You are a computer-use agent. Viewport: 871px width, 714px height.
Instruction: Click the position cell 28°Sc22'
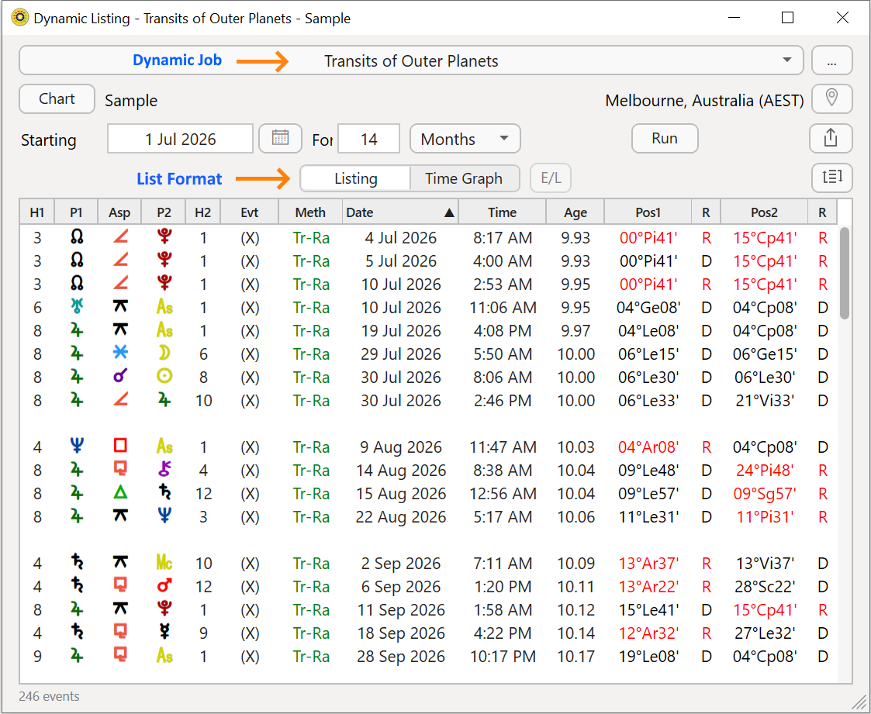[x=764, y=586]
